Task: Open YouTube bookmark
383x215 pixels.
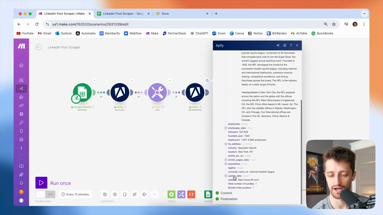Action: coord(25,33)
